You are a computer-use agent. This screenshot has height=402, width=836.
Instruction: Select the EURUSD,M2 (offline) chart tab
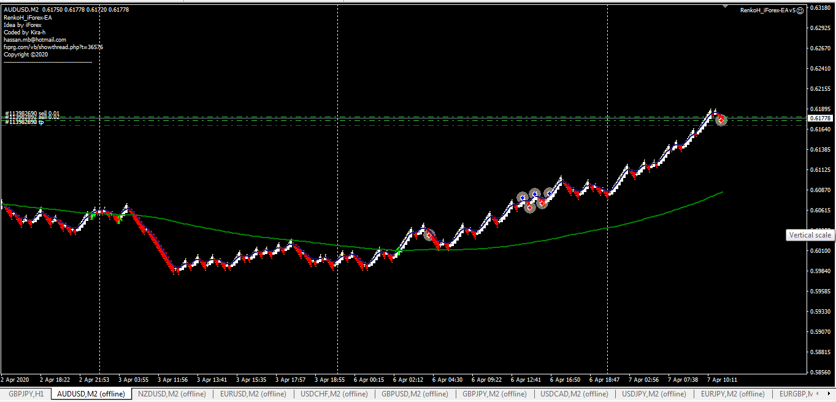point(253,394)
